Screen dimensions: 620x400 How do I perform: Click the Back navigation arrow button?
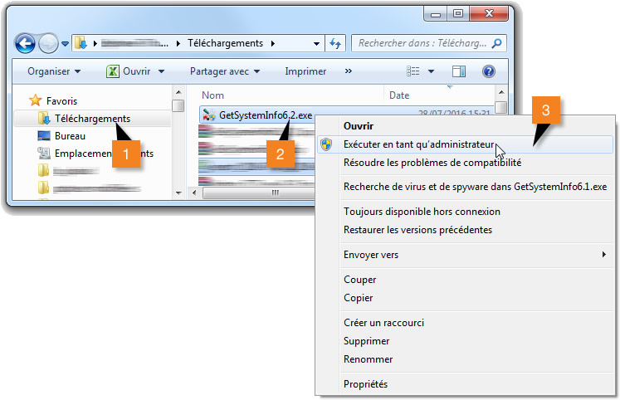pyautogui.click(x=26, y=43)
